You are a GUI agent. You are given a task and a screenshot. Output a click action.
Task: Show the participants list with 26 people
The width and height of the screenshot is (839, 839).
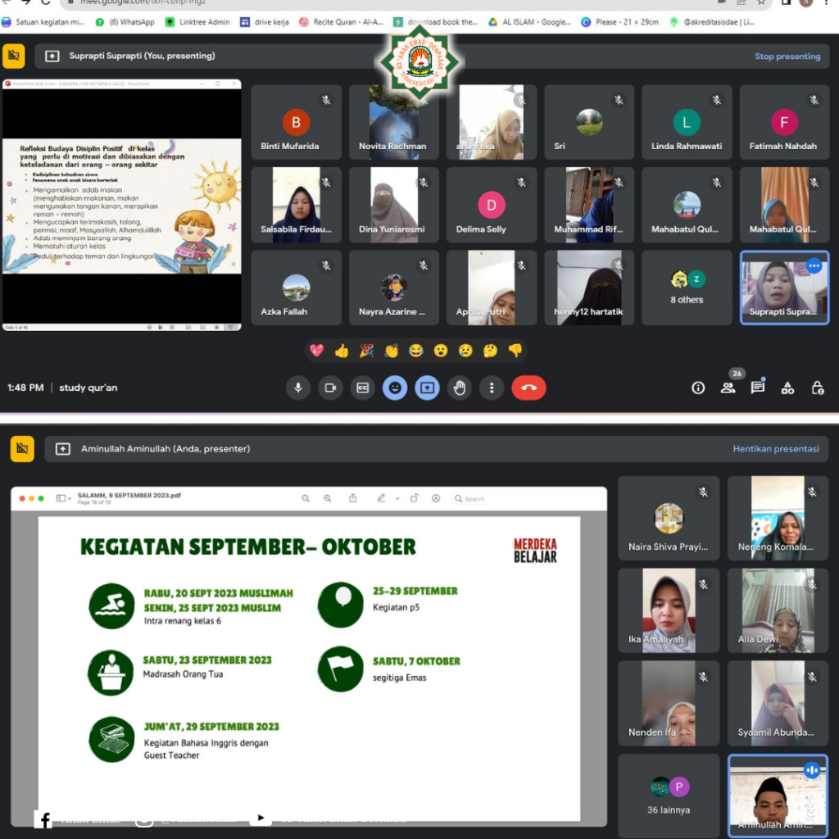pos(728,388)
